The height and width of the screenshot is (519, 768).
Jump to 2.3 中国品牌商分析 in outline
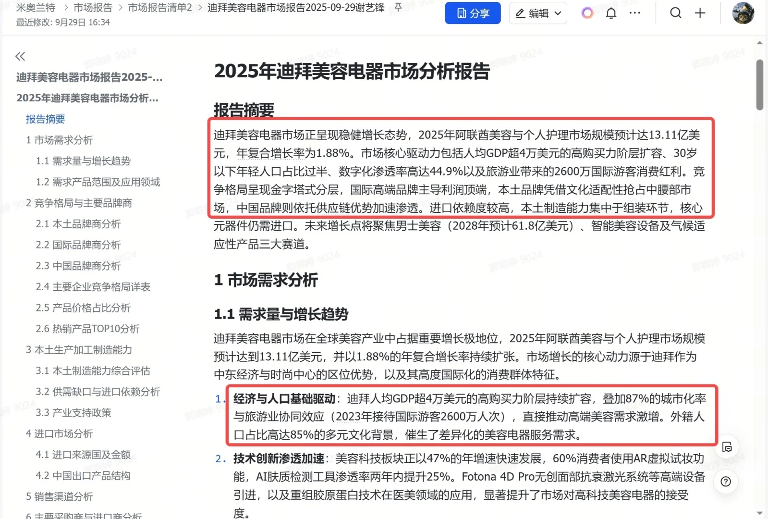pyautogui.click(x=78, y=266)
